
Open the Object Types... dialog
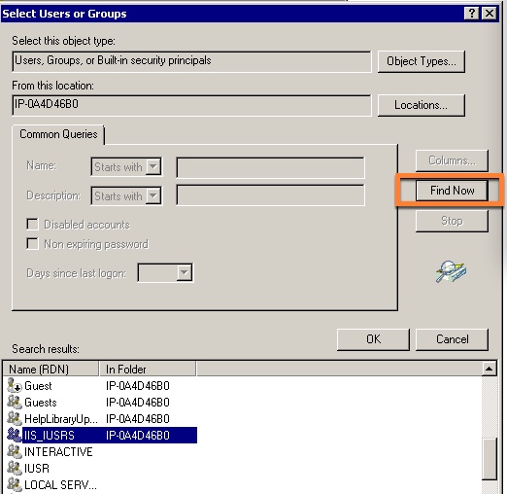click(x=422, y=61)
